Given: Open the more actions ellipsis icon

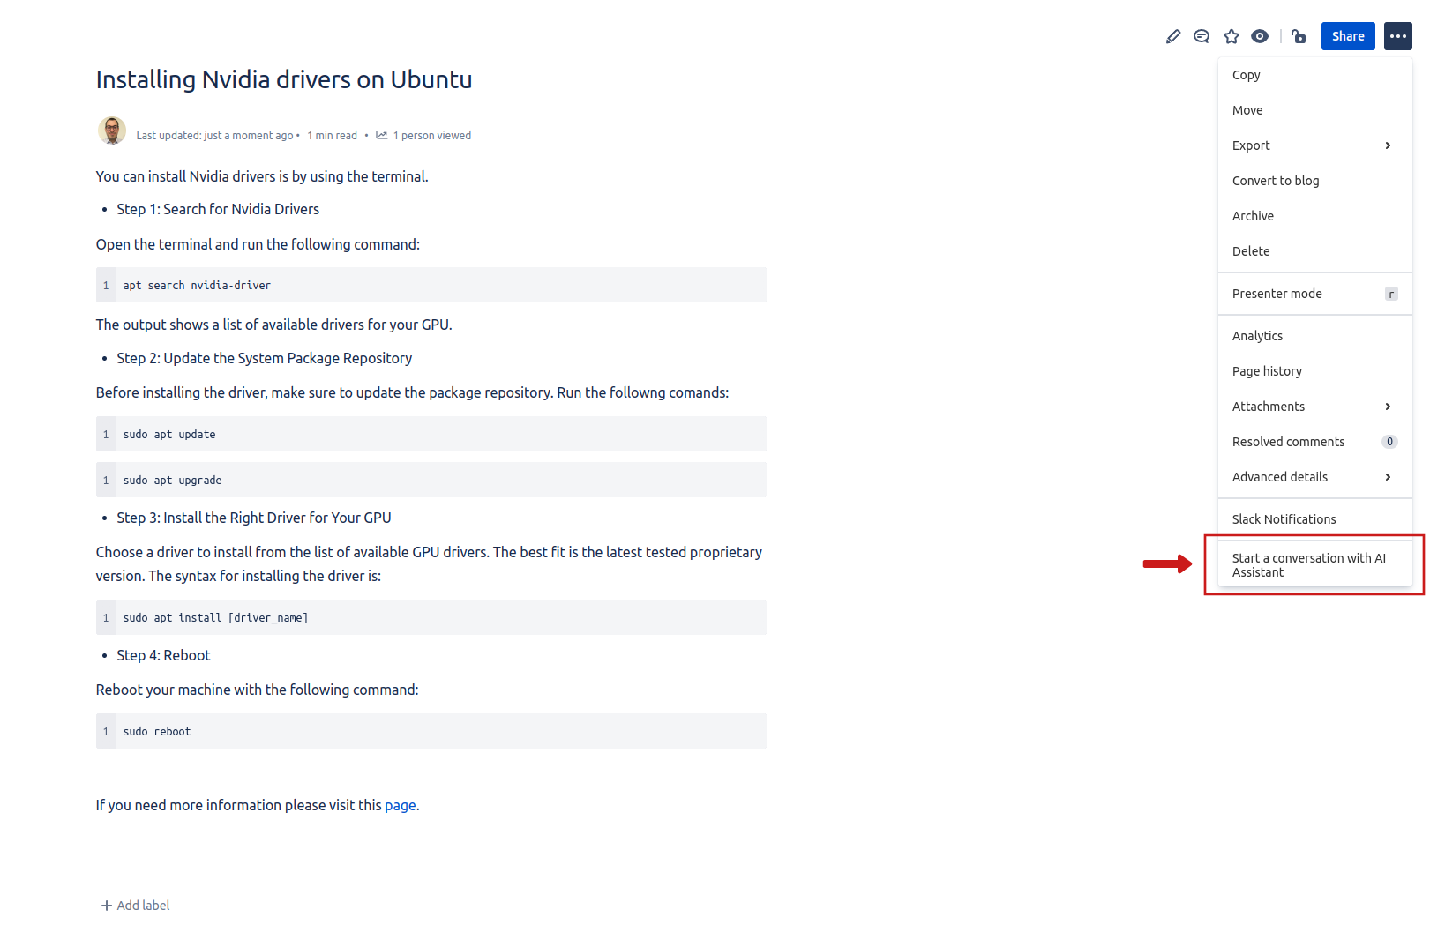Looking at the screenshot, I should [x=1397, y=36].
